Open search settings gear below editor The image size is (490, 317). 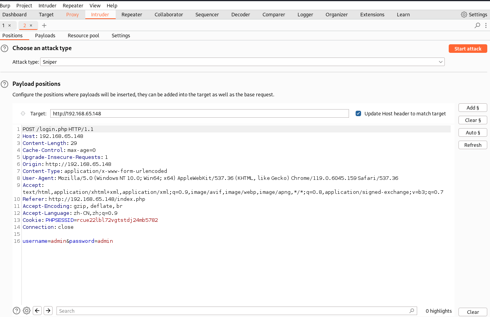click(26, 310)
